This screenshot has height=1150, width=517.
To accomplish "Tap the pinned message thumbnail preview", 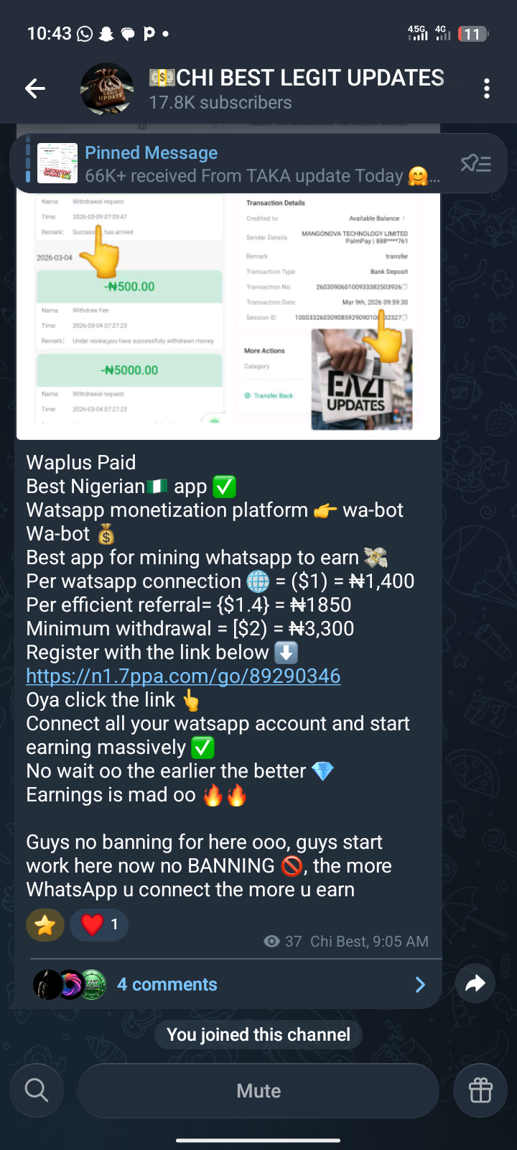I will tap(57, 163).
